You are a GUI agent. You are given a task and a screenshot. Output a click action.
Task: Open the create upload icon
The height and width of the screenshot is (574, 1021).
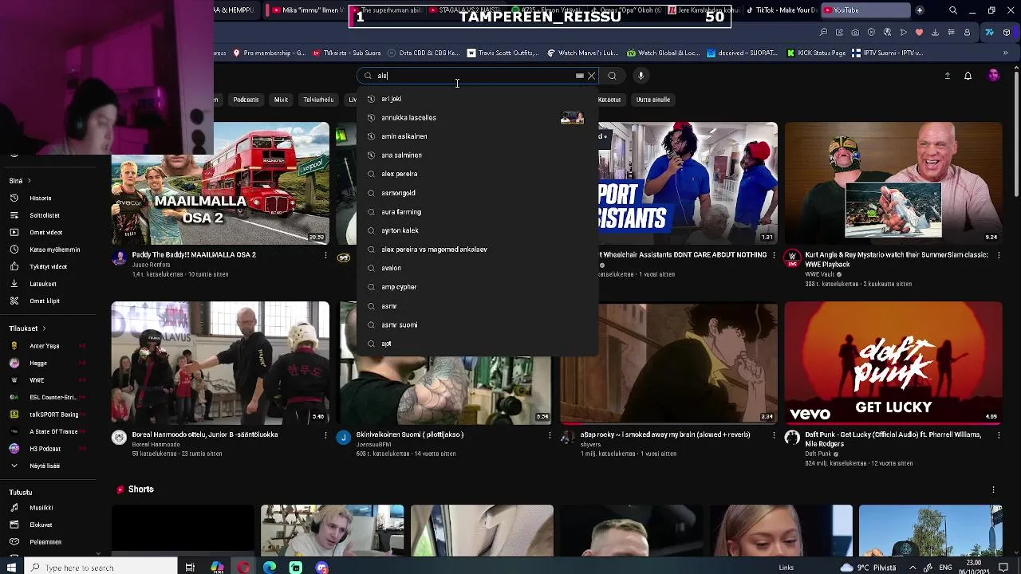pyautogui.click(x=948, y=76)
